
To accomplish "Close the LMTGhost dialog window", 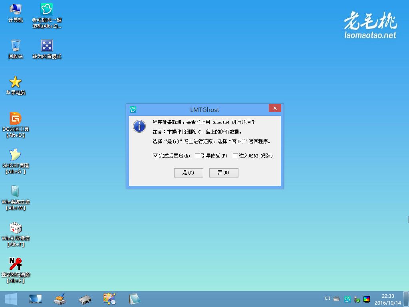I will coord(274,109).
